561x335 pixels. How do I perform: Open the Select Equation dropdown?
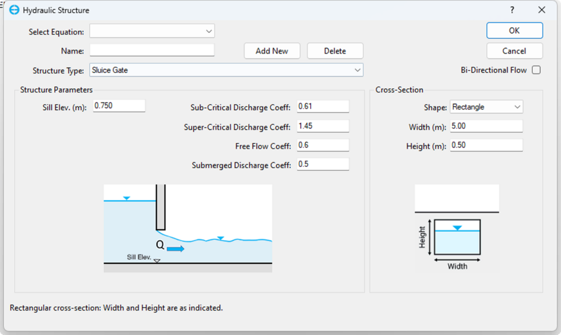tap(152, 32)
